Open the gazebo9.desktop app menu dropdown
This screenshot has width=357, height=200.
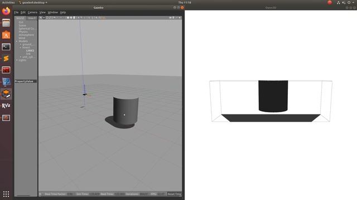[33, 2]
